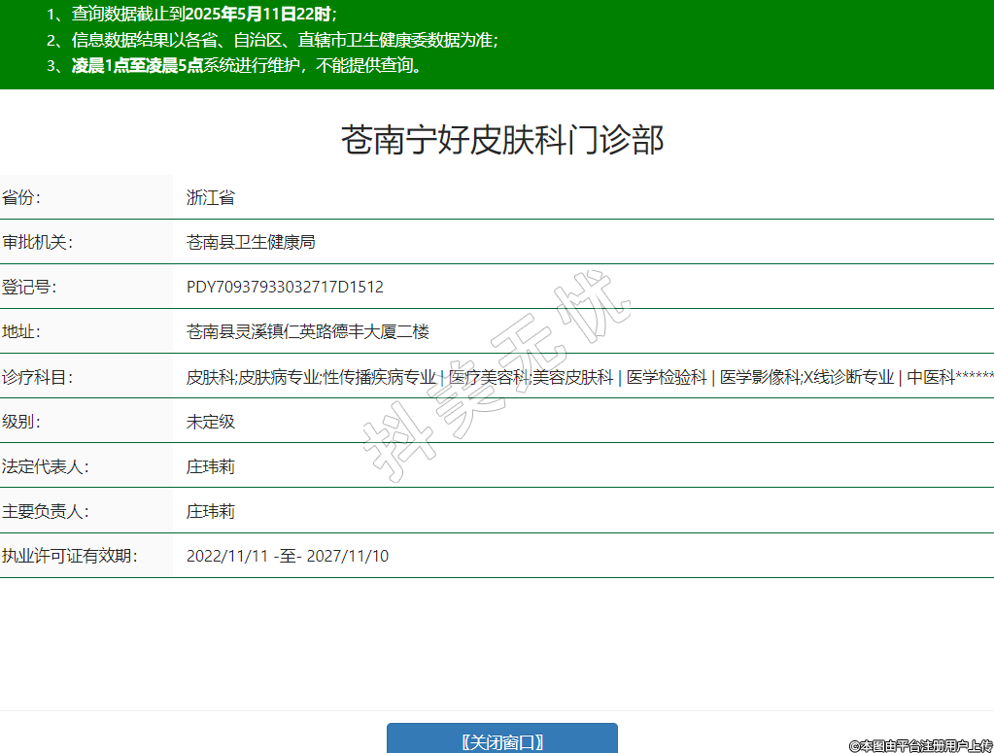Screen dimensions: 994x753
Task: Click the 登记号 row label
Action: pyautogui.click(x=29, y=288)
